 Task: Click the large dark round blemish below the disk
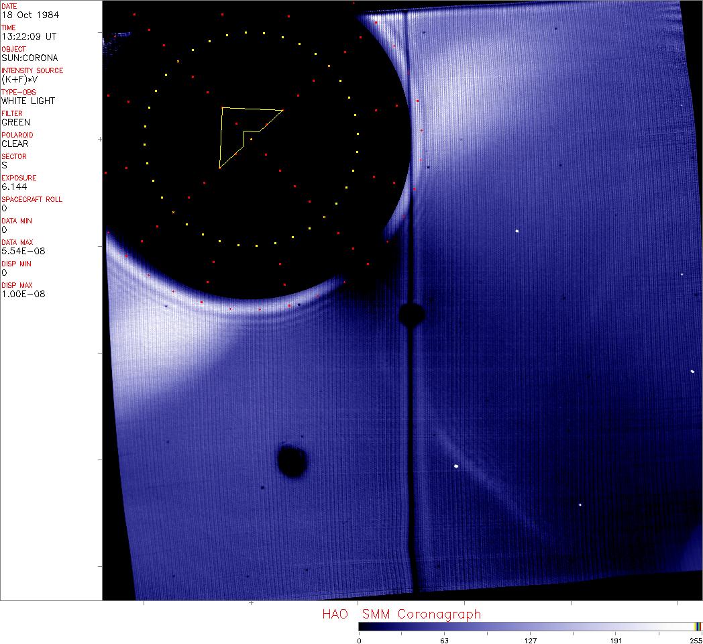(x=292, y=462)
